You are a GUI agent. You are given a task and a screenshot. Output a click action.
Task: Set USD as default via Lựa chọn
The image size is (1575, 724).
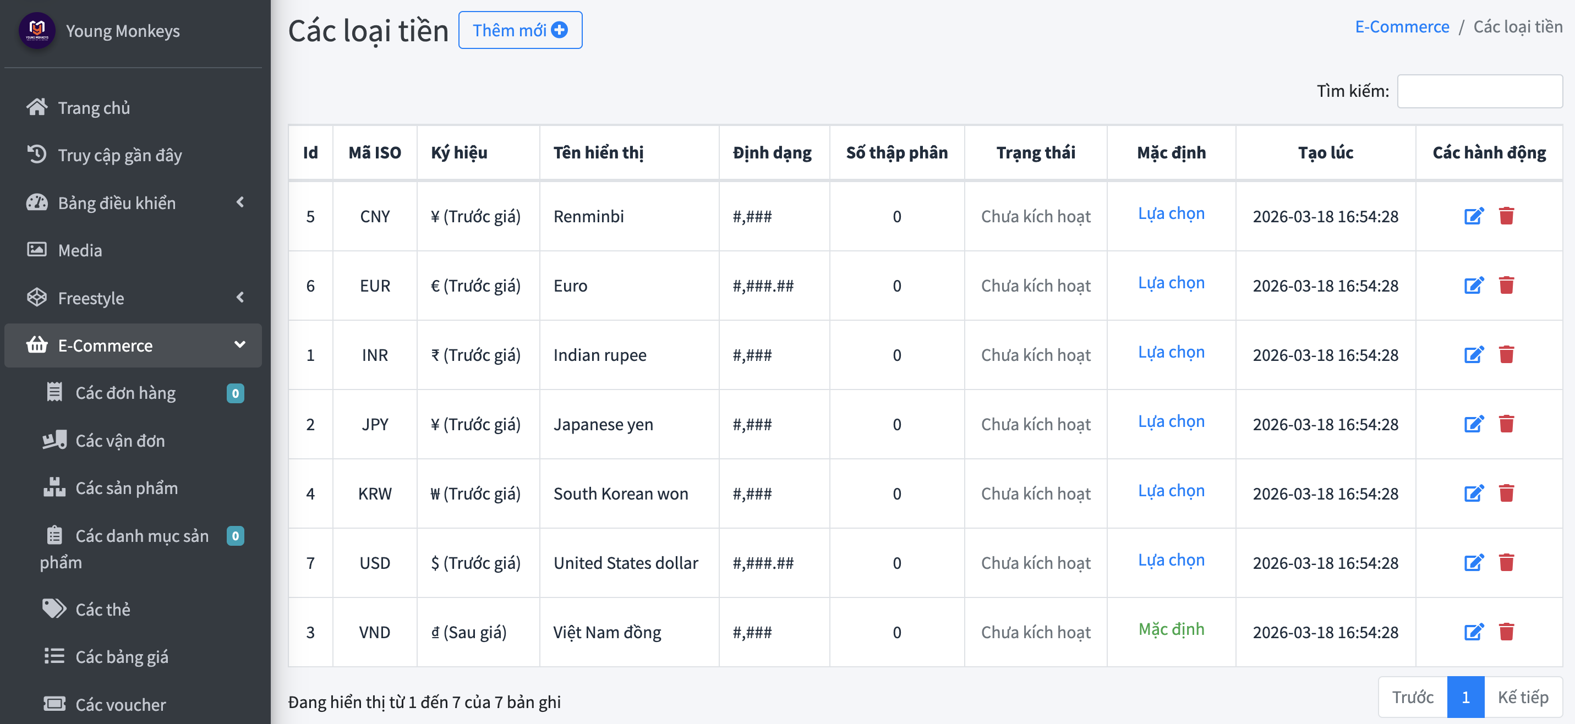tap(1171, 560)
